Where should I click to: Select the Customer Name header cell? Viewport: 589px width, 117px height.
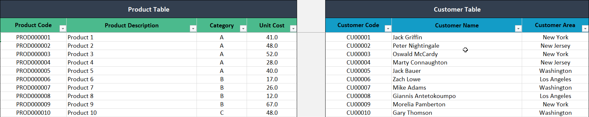(x=457, y=25)
